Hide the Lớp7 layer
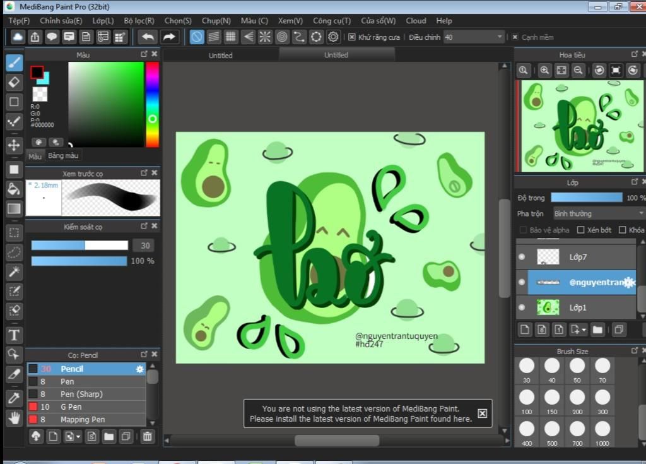Image resolution: width=646 pixels, height=464 pixels. (522, 257)
